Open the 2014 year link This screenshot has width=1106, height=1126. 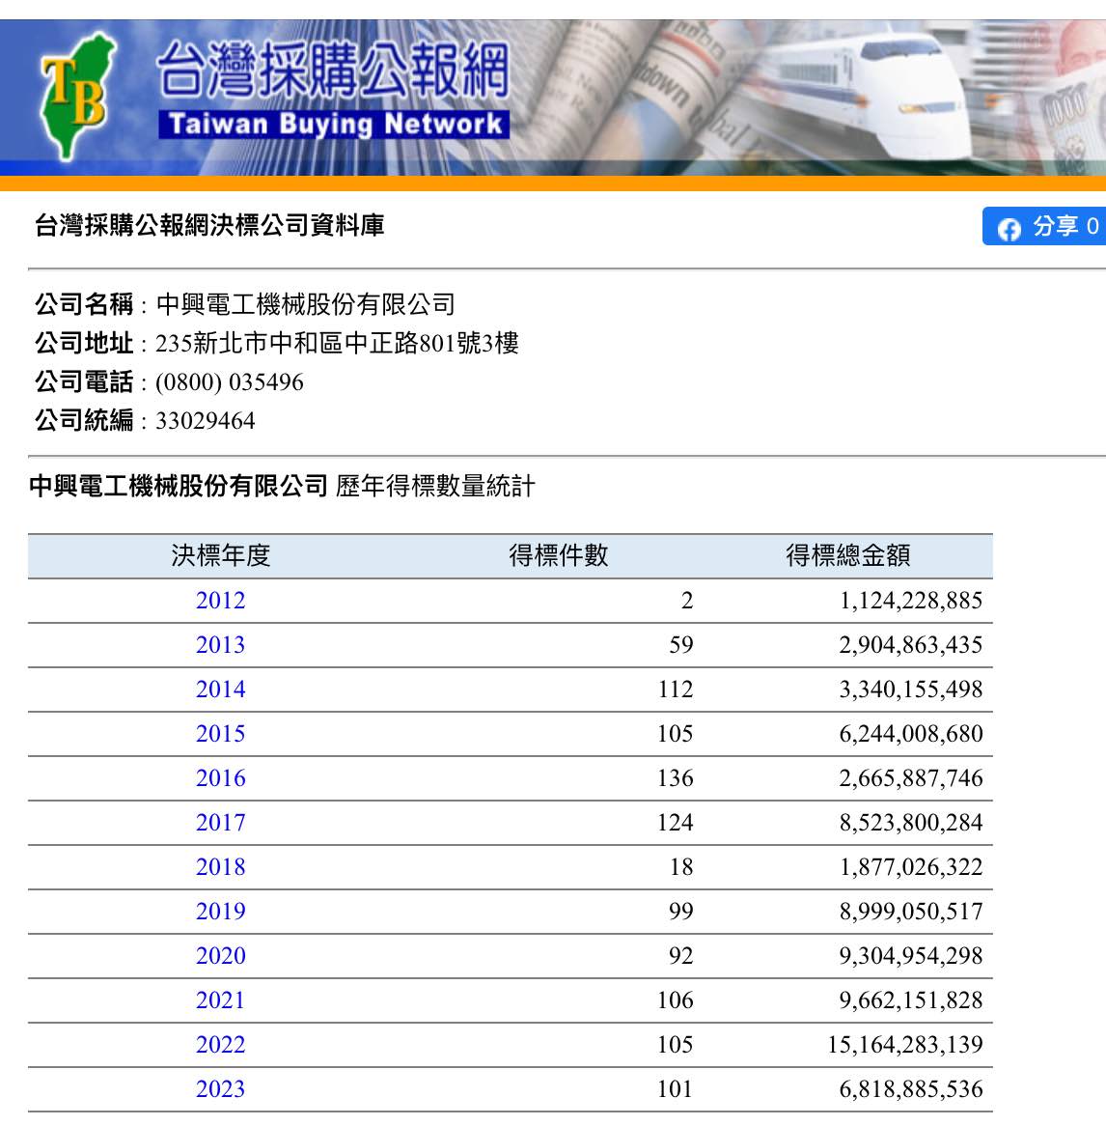point(220,690)
